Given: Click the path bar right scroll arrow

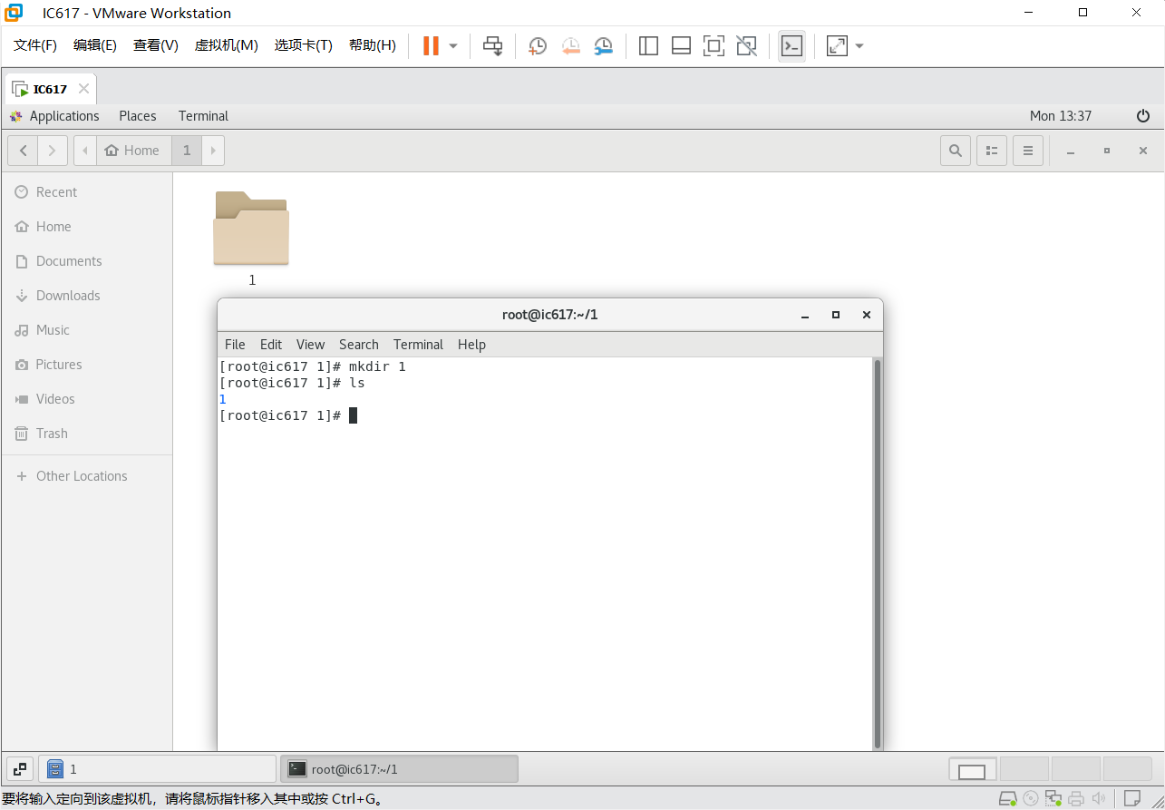Looking at the screenshot, I should click(213, 151).
